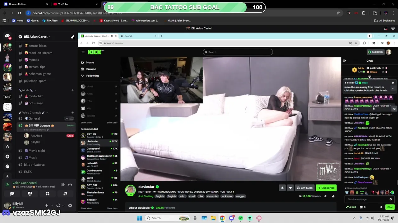398x223 pixels.
Task: Toggle stream notification bell
Action: (282, 188)
